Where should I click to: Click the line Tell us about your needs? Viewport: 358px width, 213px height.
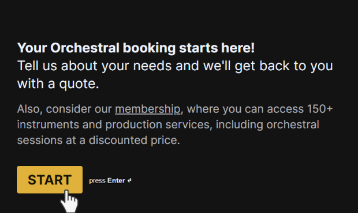(94, 66)
